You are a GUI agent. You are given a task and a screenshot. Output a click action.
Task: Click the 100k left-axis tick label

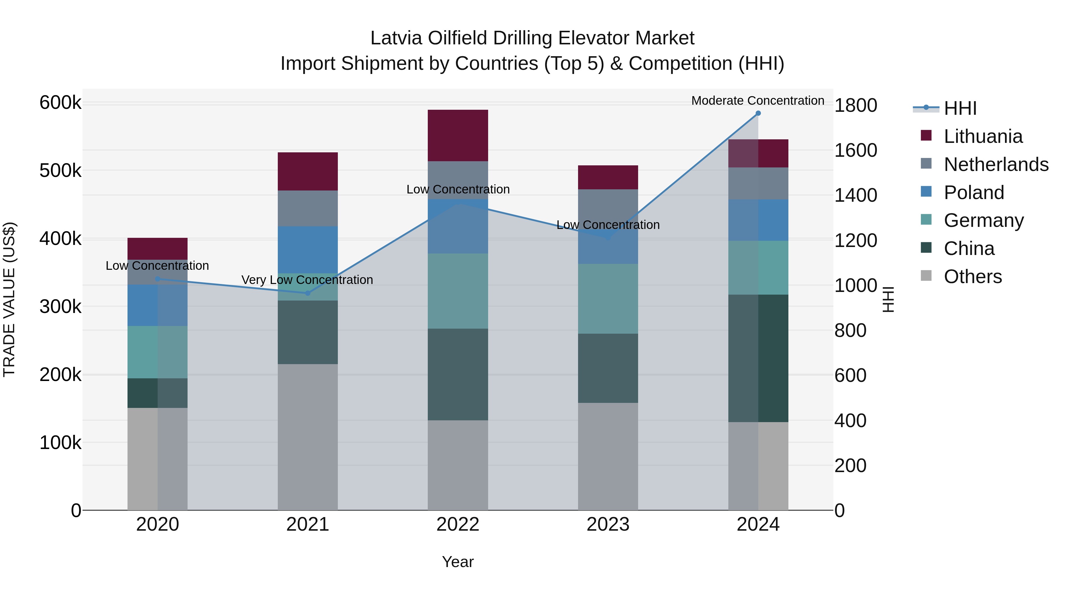60,443
